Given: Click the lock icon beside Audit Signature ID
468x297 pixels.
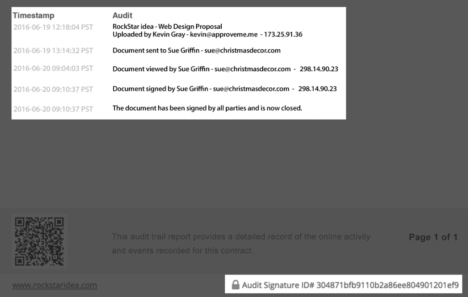Looking at the screenshot, I should point(235,286).
